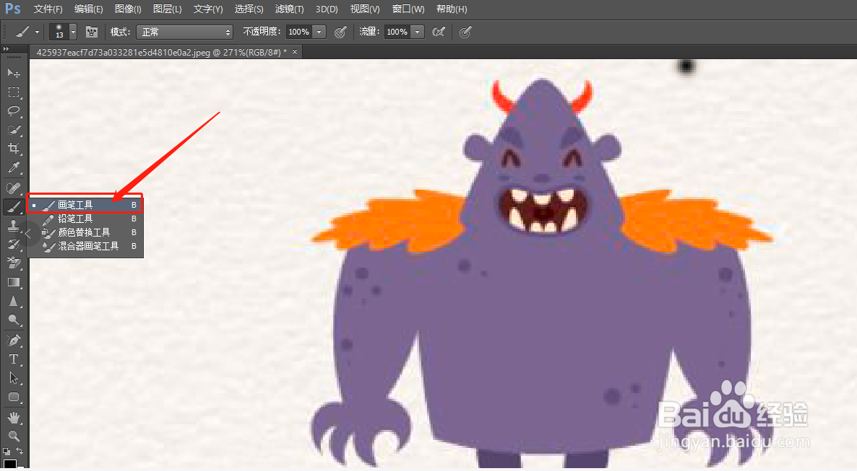Image resolution: width=857 pixels, height=471 pixels.
Task: Select the Eyedropper tool
Action: [14, 167]
